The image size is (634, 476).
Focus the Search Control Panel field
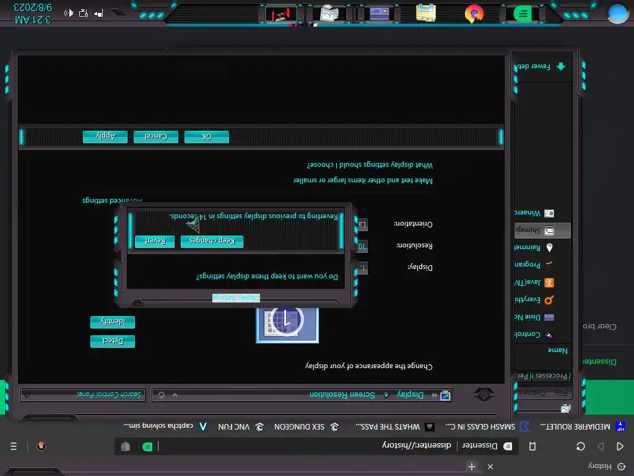point(83,394)
